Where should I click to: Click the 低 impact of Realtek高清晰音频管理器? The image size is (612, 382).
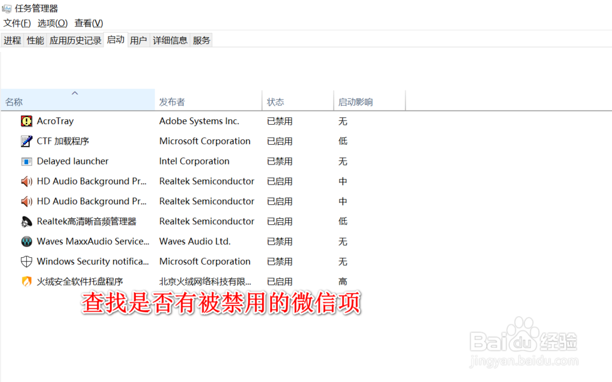point(343,221)
